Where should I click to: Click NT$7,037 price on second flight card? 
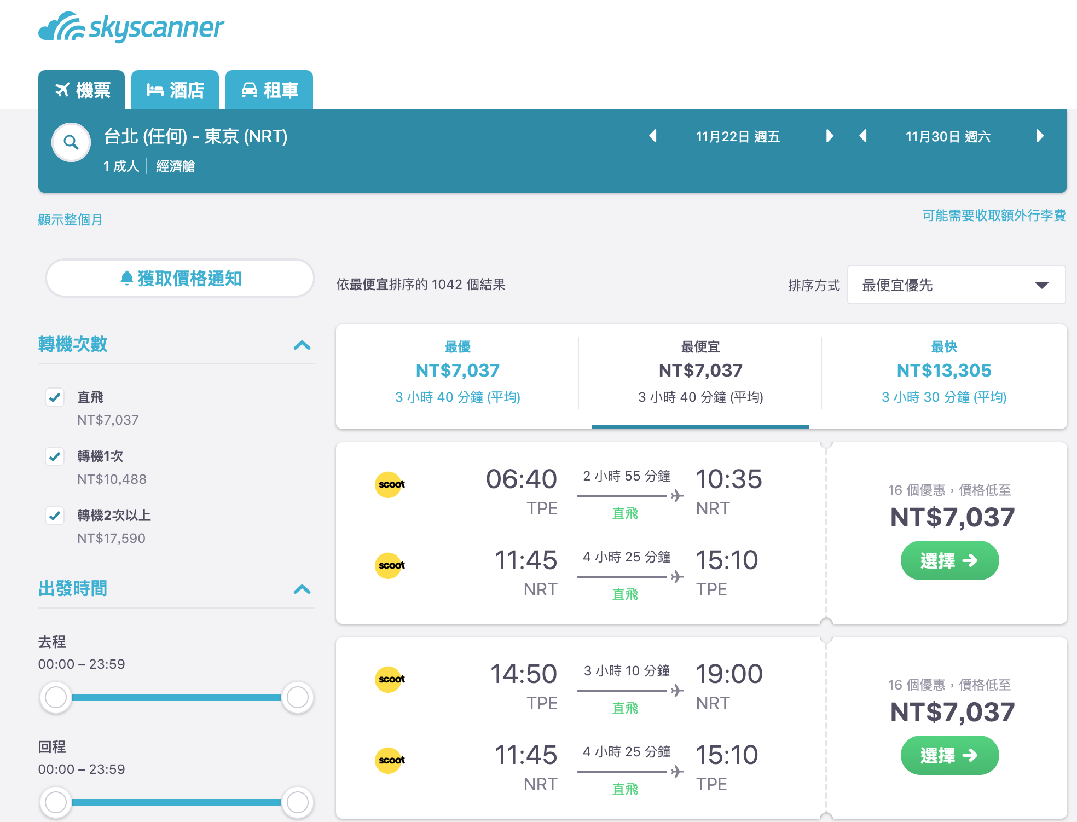click(x=952, y=712)
